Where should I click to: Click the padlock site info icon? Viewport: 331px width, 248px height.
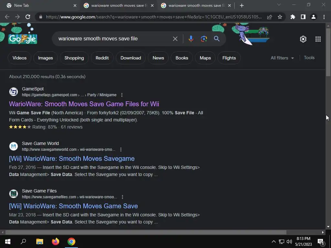click(x=41, y=17)
